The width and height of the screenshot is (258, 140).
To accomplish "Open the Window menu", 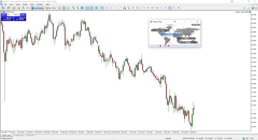I will click(40, 4).
